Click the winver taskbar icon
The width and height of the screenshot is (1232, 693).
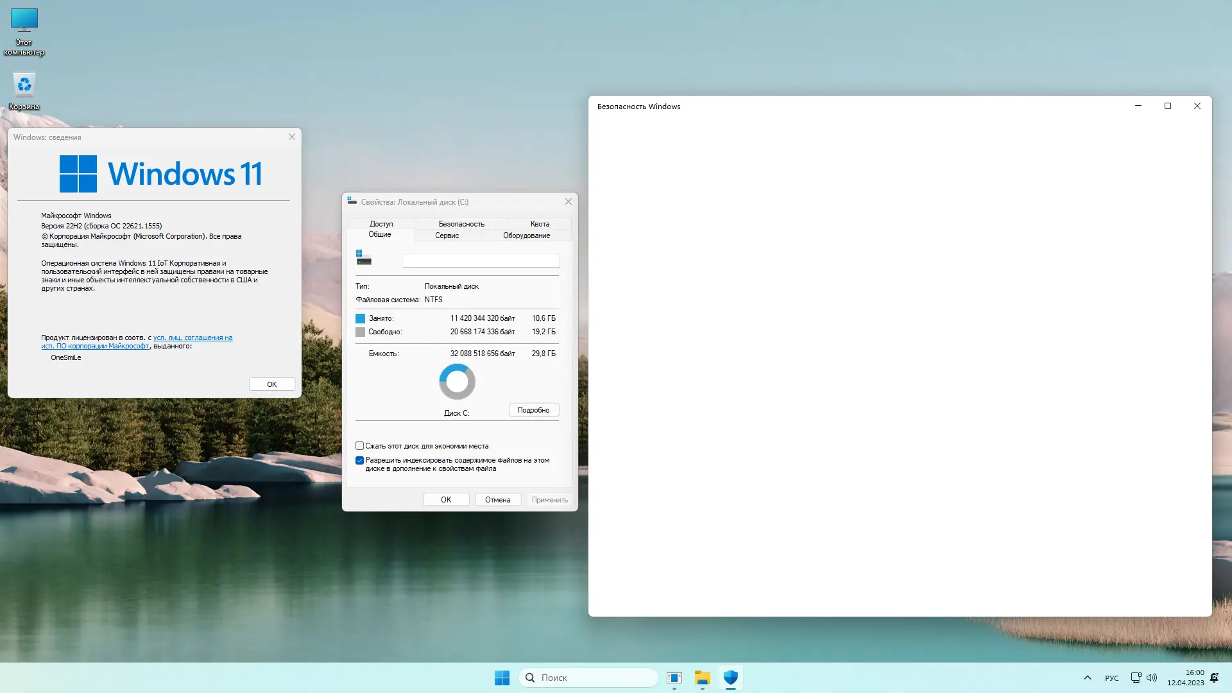click(x=674, y=678)
